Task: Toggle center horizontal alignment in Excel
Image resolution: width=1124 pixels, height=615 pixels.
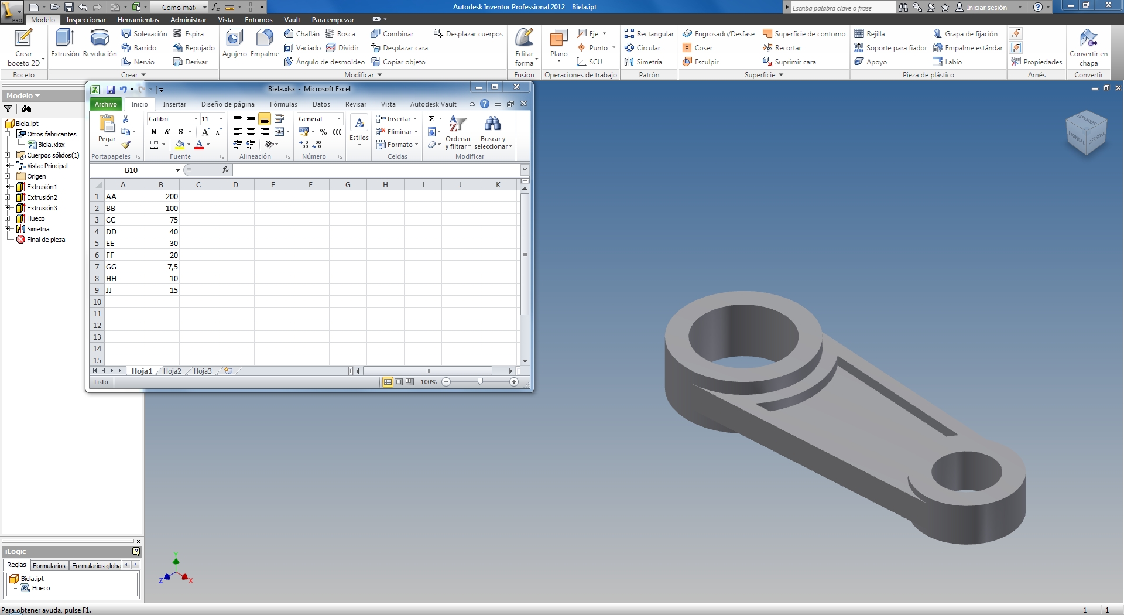Action: coord(251,132)
